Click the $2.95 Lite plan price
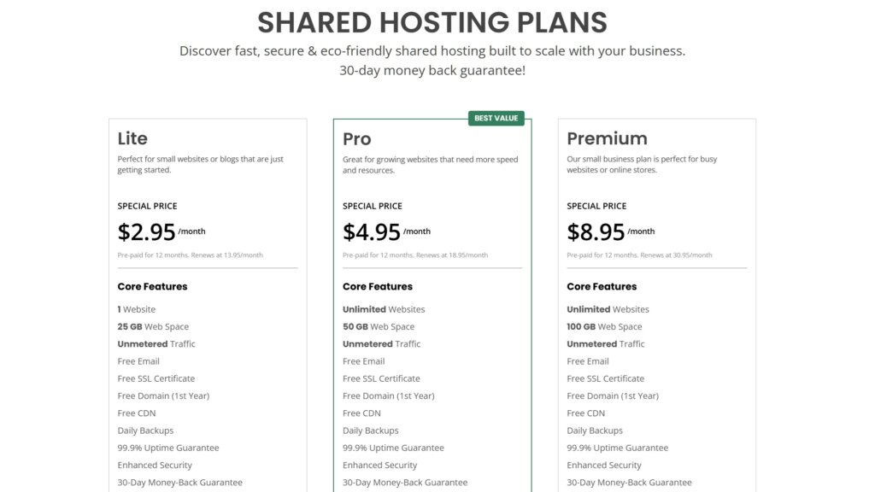The width and height of the screenshot is (875, 492). [x=147, y=231]
